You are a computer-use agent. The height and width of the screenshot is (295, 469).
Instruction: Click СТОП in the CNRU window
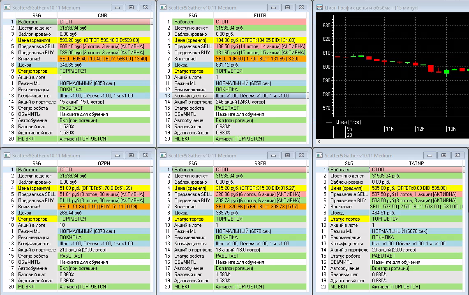pyautogui.click(x=104, y=21)
